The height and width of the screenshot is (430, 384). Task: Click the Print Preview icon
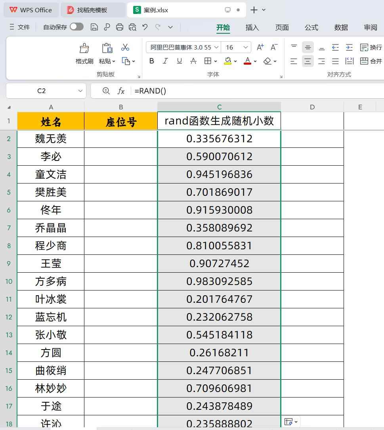point(132,27)
